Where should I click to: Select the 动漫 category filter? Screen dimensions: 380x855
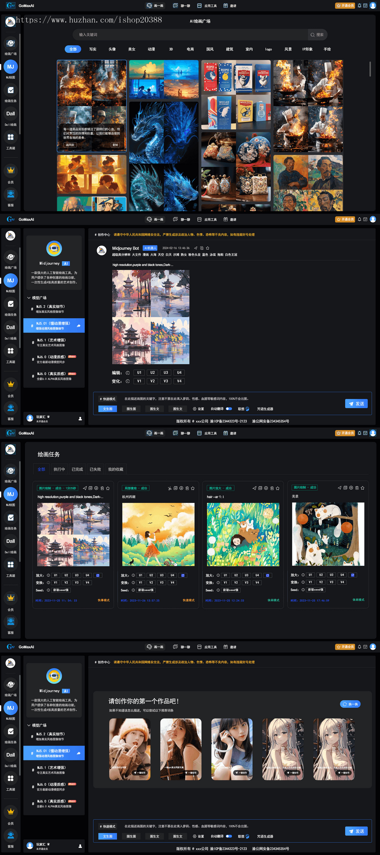pos(151,49)
